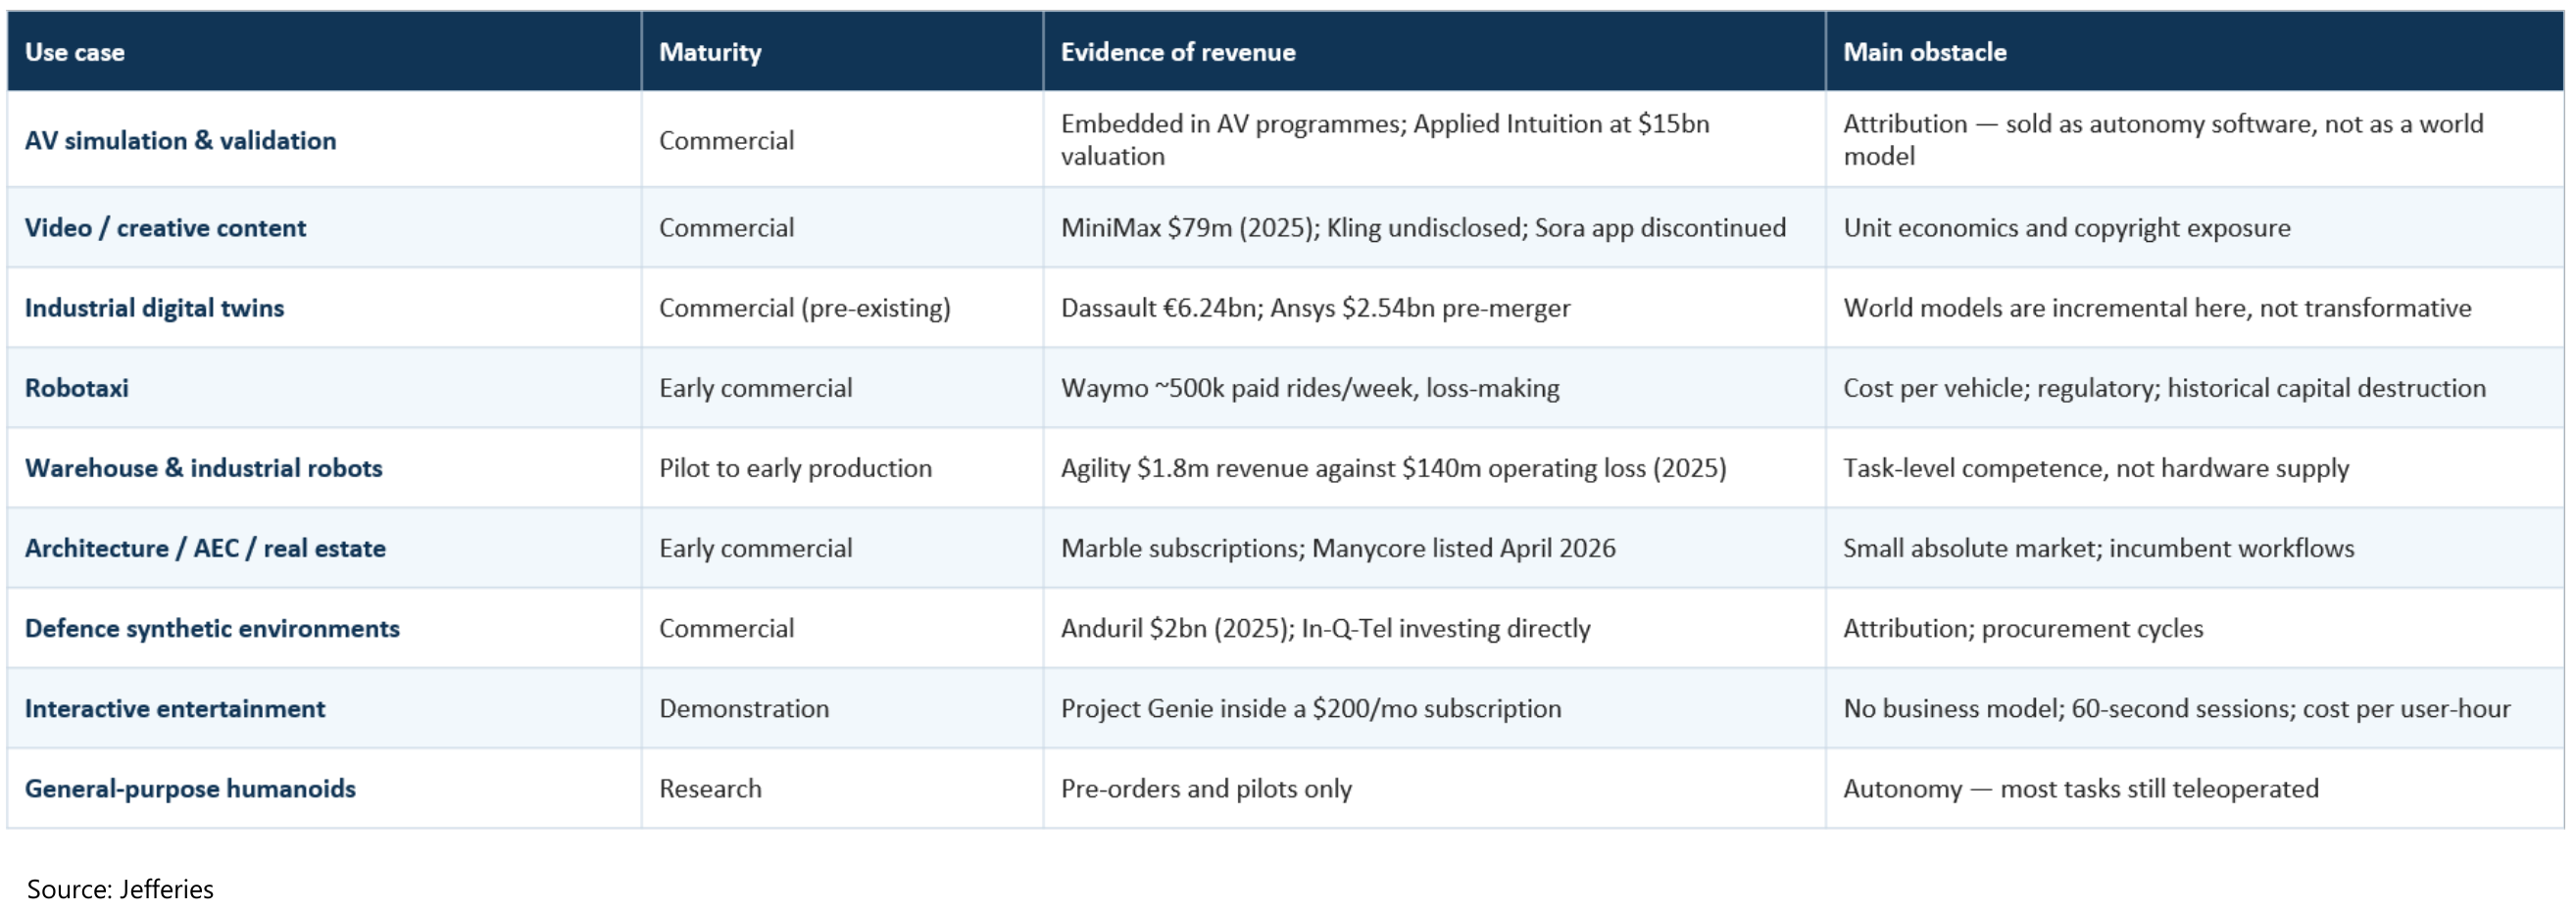Select the 'General-purpose humanoids' cell

324,789
